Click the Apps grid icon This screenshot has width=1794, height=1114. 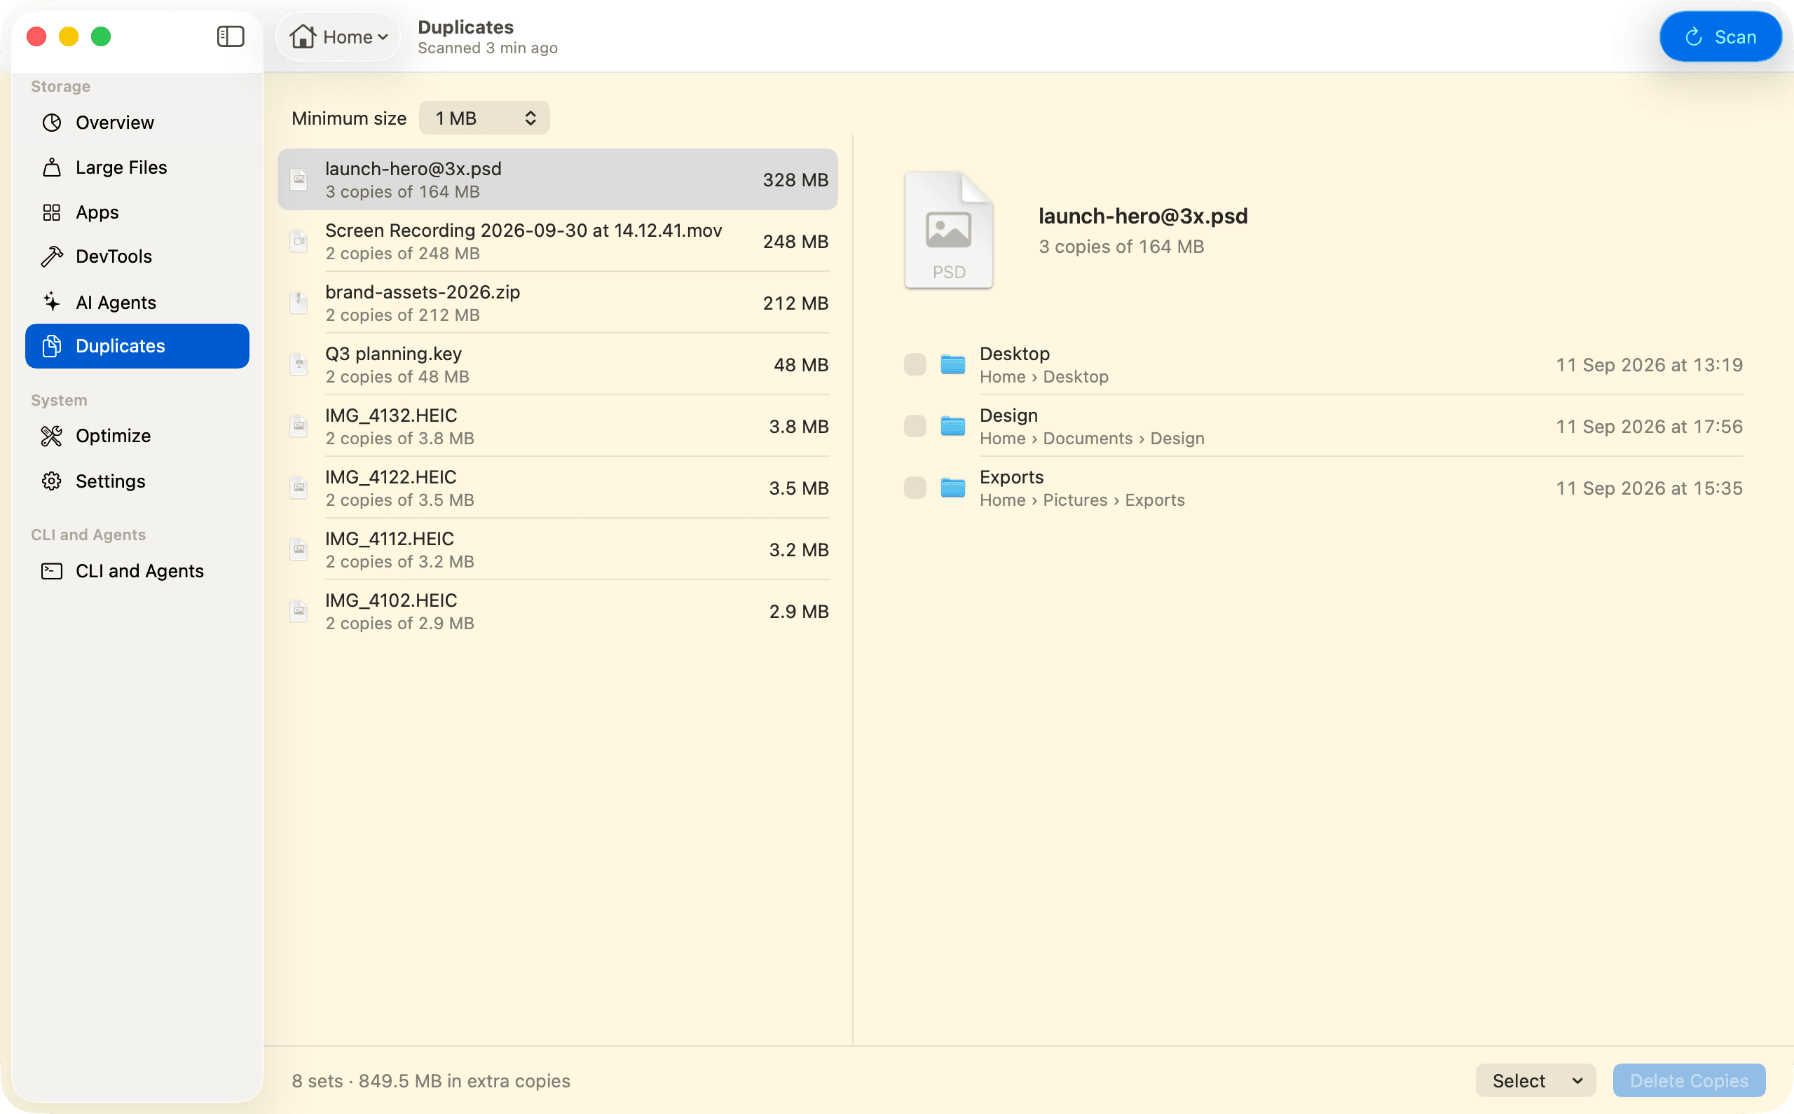52,212
